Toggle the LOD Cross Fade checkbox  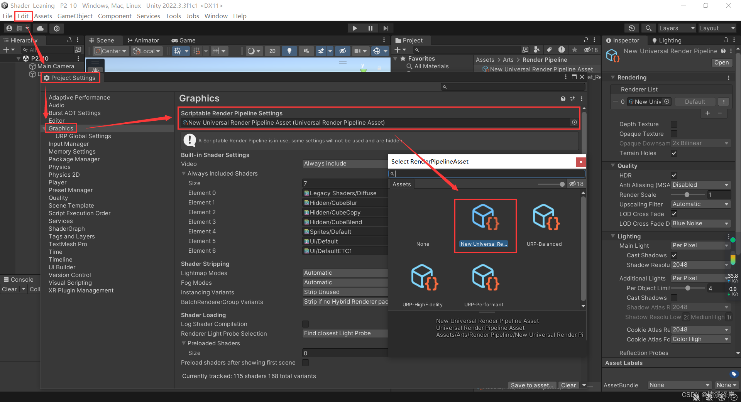coord(674,214)
